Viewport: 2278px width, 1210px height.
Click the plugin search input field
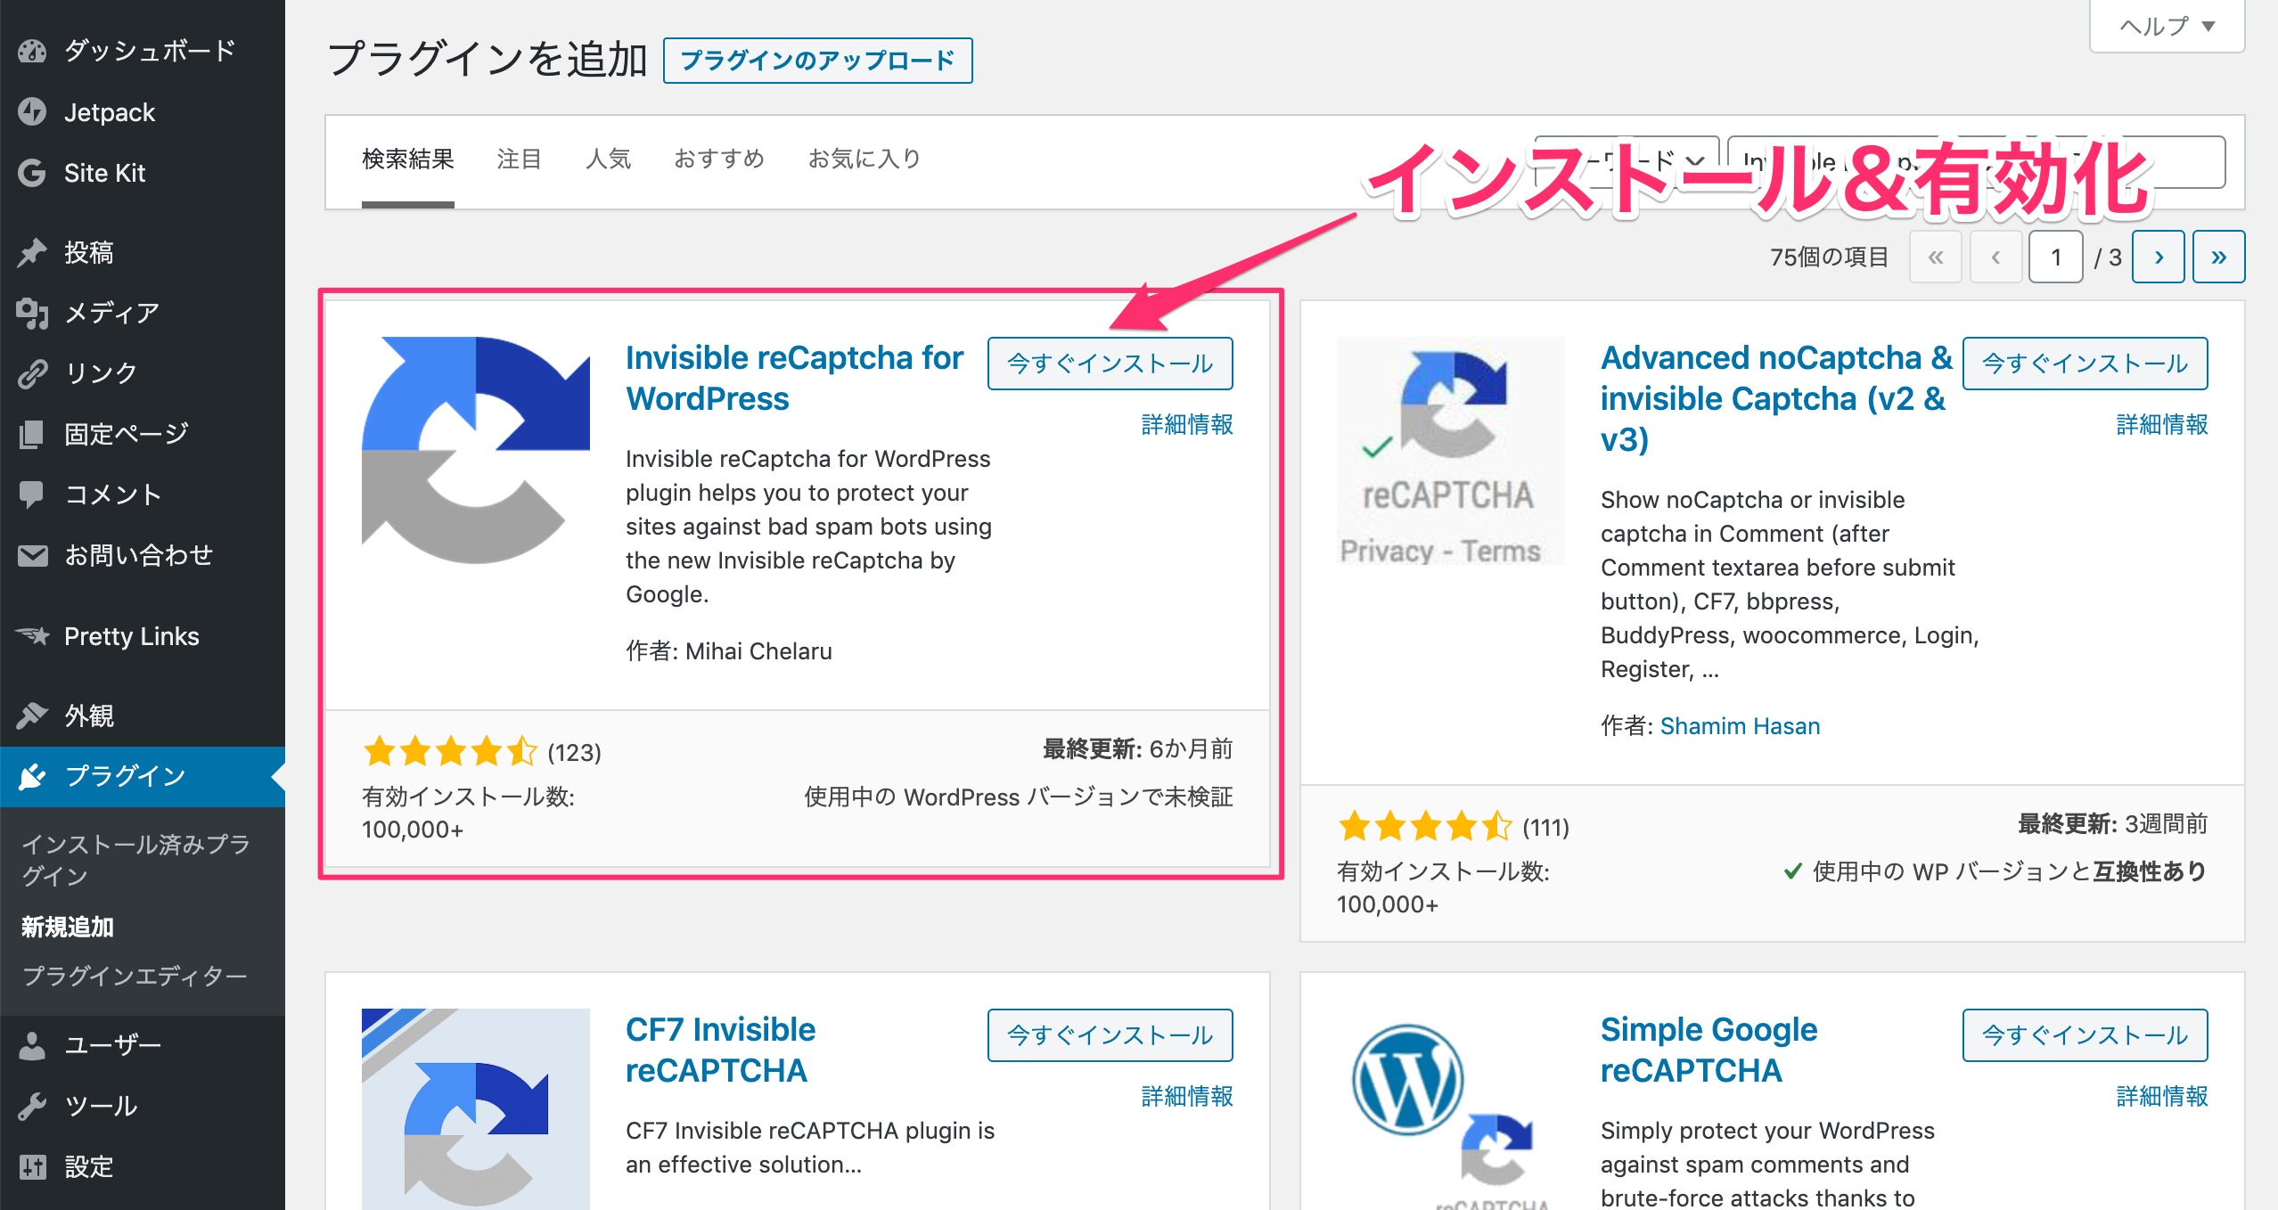tap(1976, 161)
